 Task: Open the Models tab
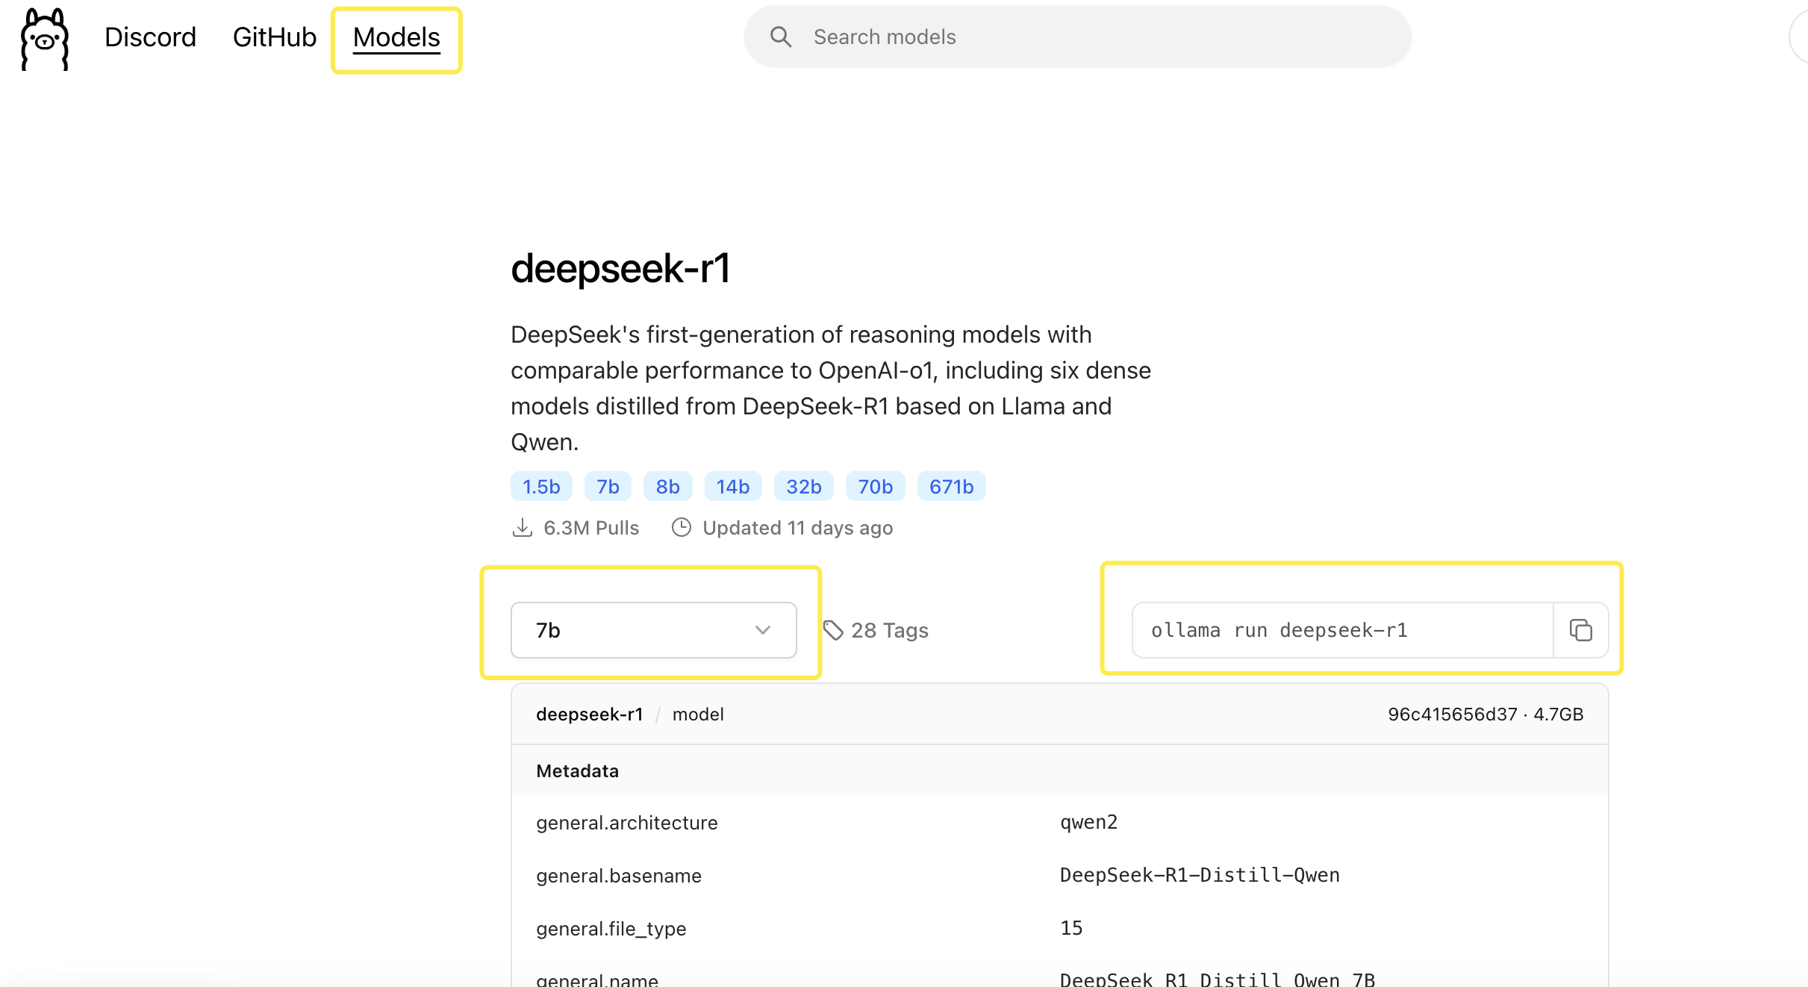[396, 37]
